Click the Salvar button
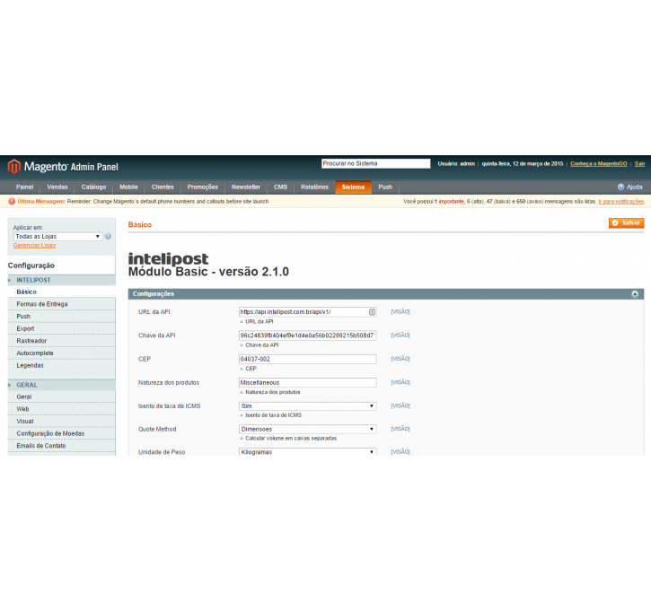The height and width of the screenshot is (610, 651). (x=626, y=223)
